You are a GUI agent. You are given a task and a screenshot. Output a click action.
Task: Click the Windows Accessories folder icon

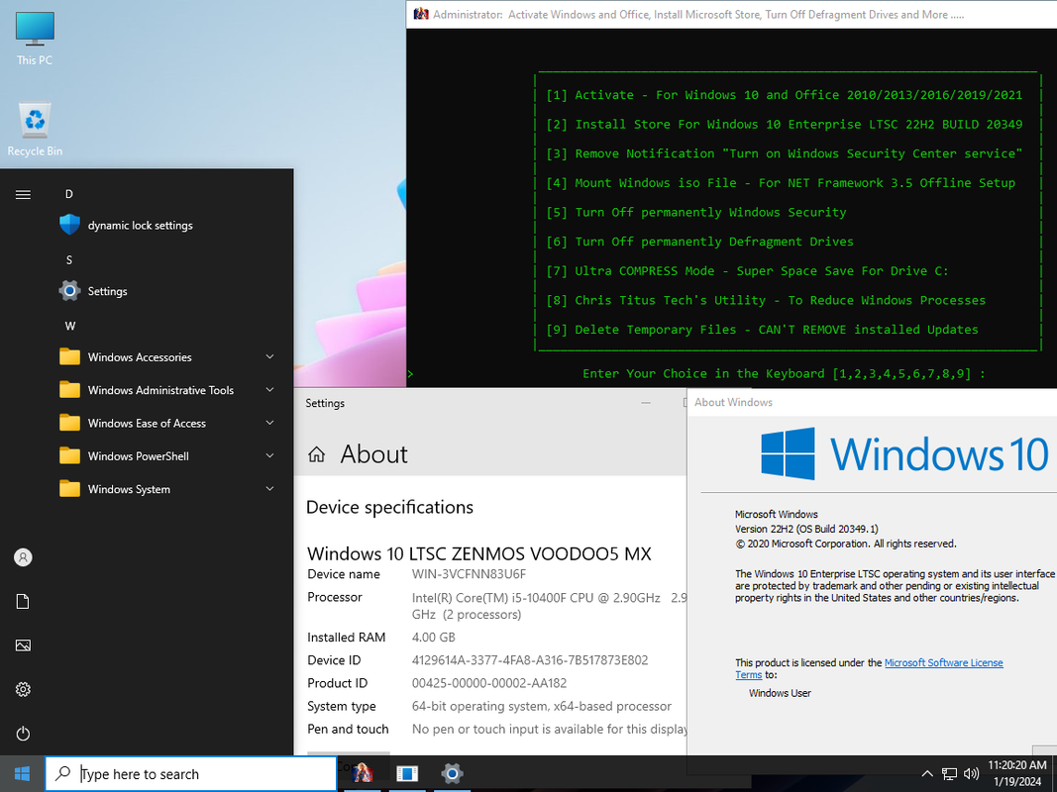click(x=69, y=357)
